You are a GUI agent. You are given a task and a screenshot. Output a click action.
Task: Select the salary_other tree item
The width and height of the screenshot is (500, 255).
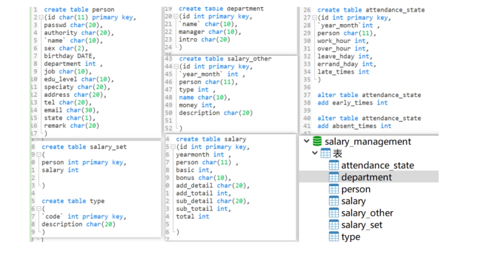(367, 213)
